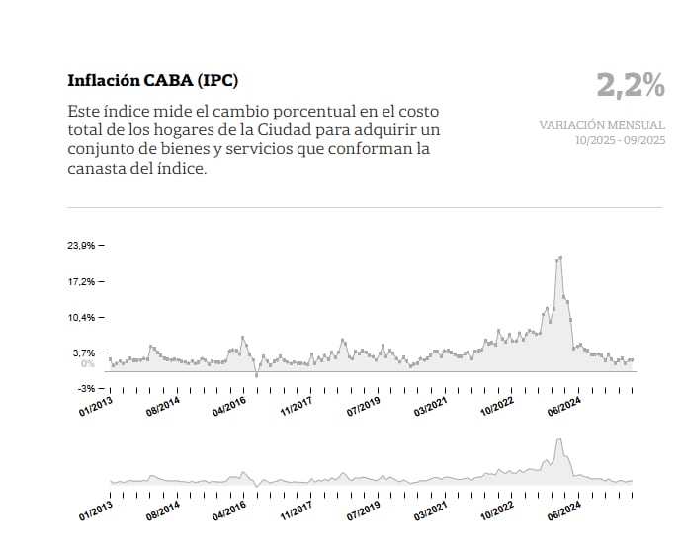Screen dimensions: 681x549
Task: Select the 17,2% y-axis label
Action: click(x=81, y=281)
